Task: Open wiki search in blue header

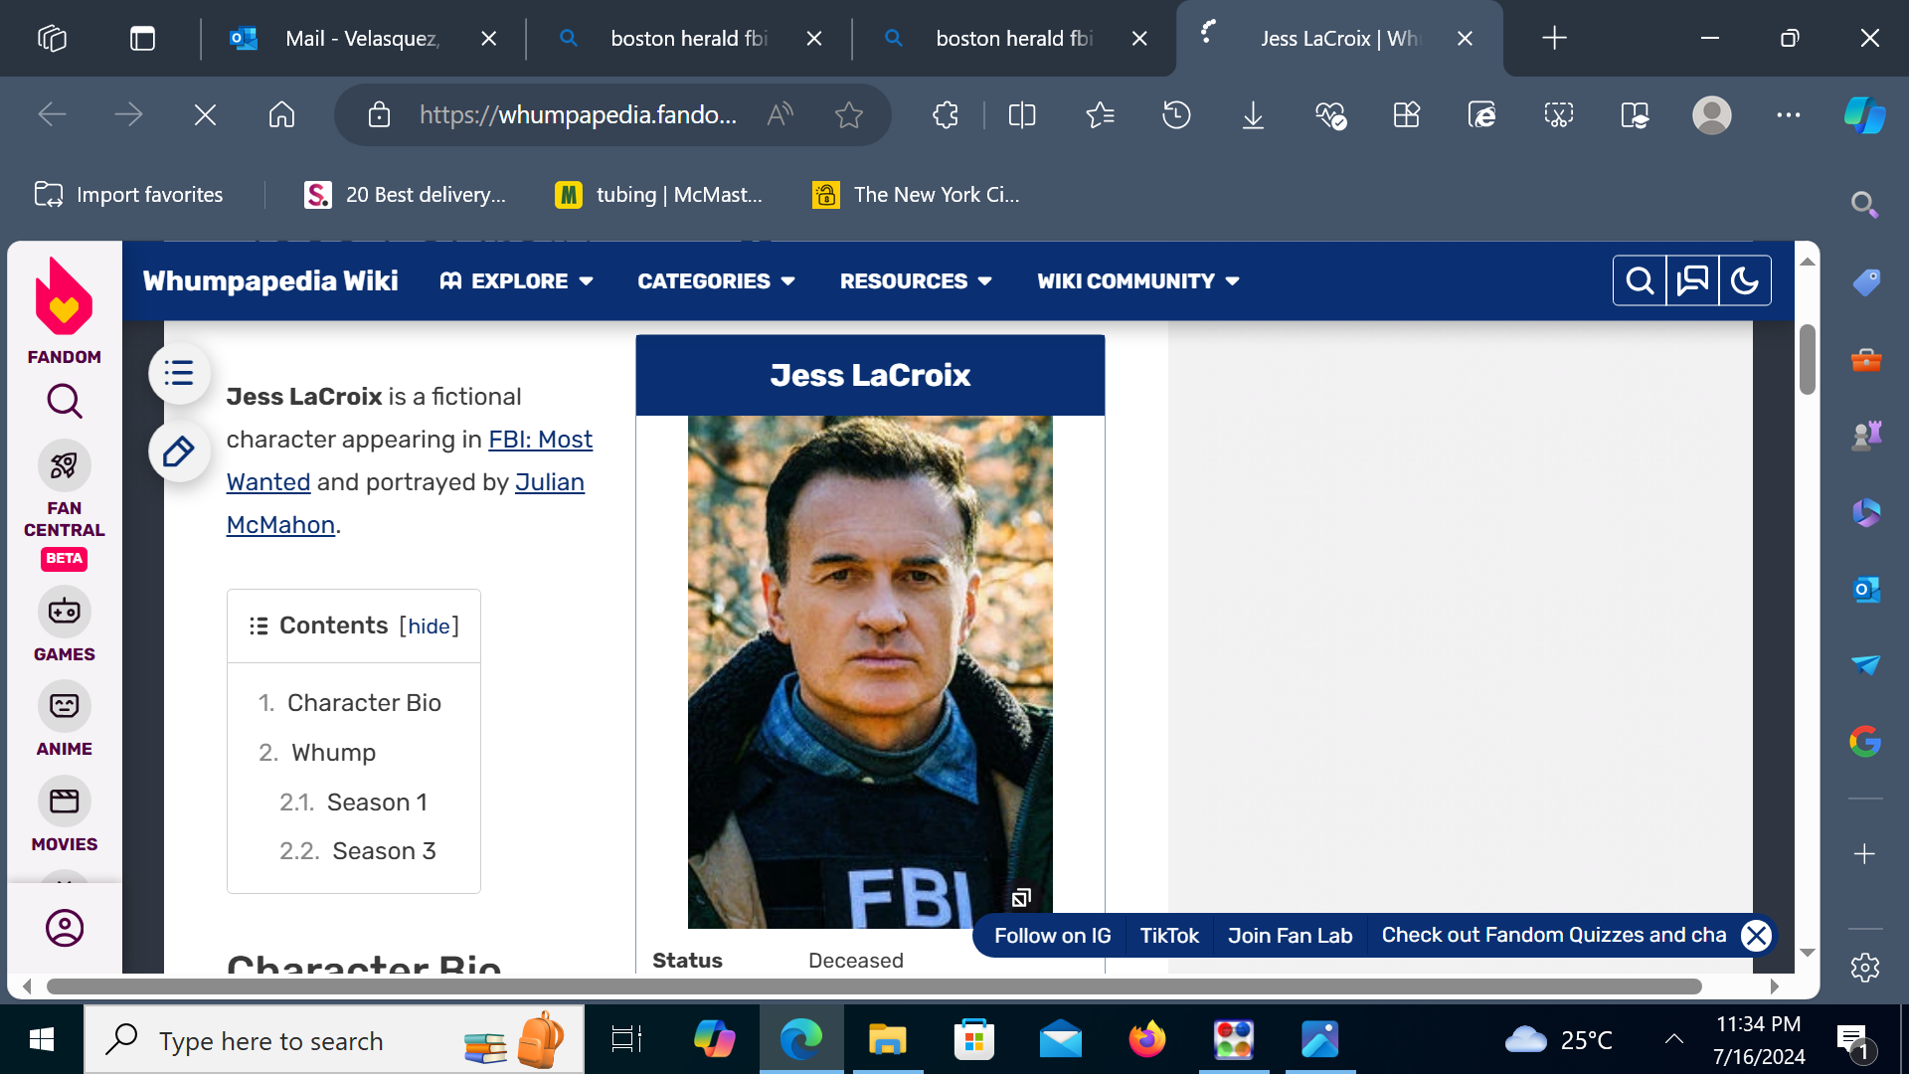Action: click(x=1640, y=281)
